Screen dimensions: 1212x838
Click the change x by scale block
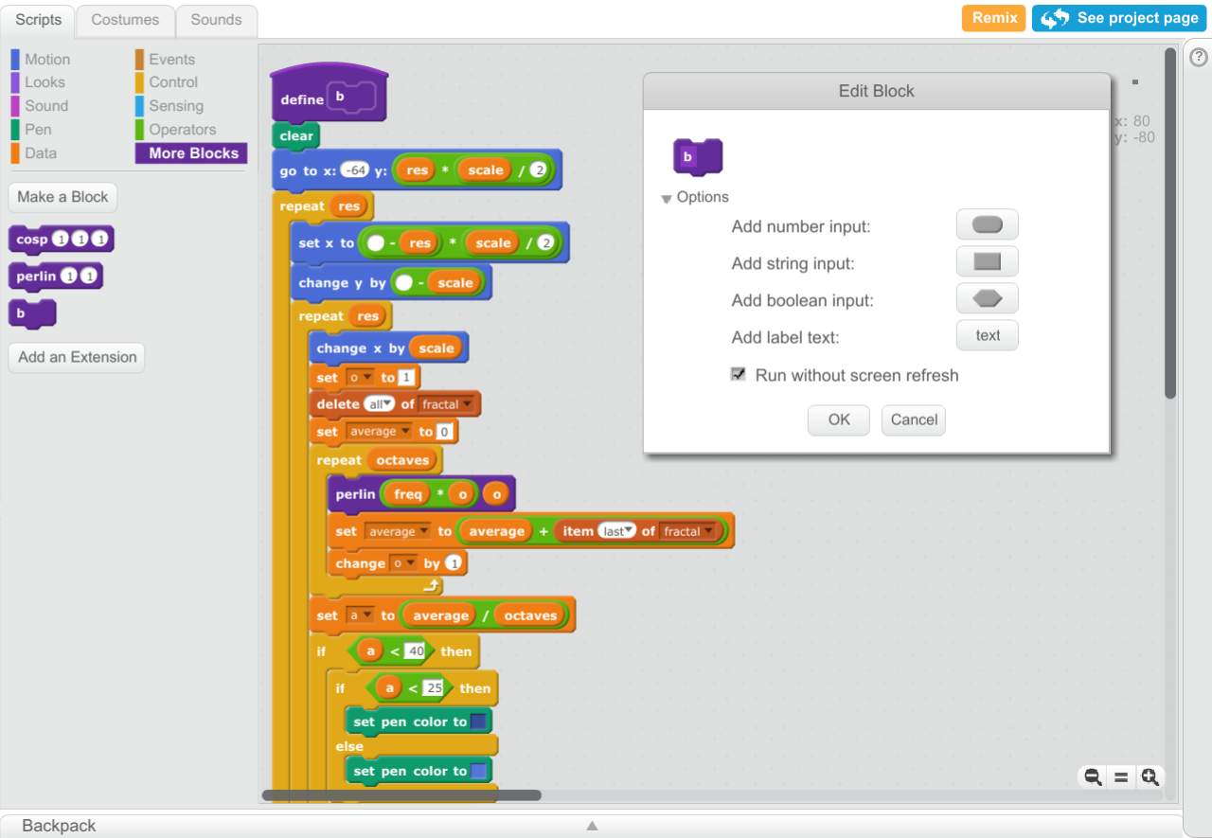(388, 348)
